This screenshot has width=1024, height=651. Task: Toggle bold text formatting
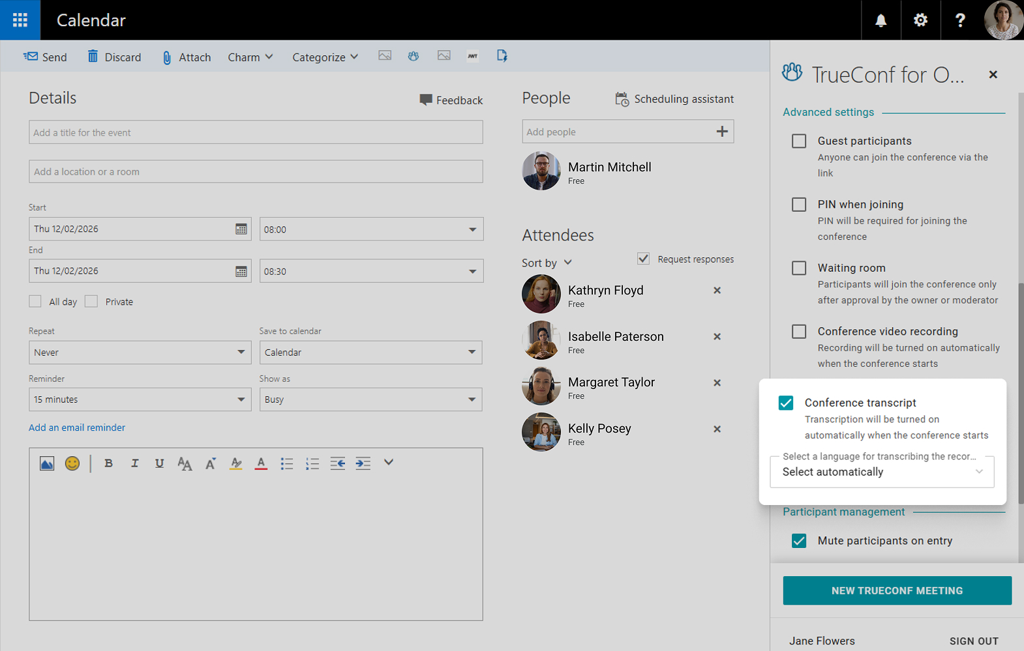click(x=109, y=463)
